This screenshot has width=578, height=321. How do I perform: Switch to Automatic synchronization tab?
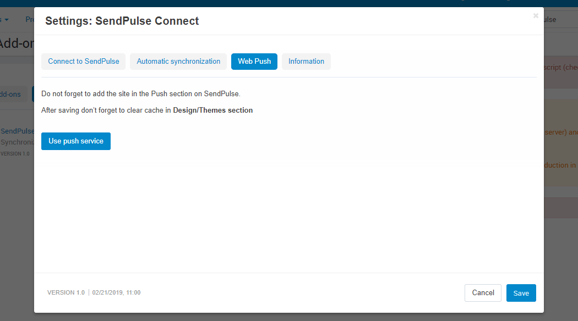(x=178, y=62)
